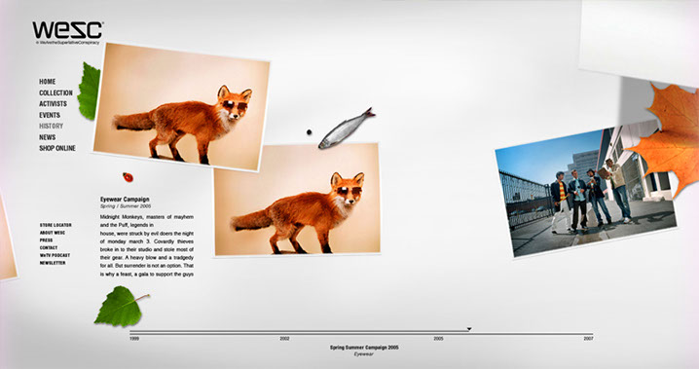This screenshot has height=369, width=699.
Task: Open the street group photo thumbnail
Action: point(586,190)
